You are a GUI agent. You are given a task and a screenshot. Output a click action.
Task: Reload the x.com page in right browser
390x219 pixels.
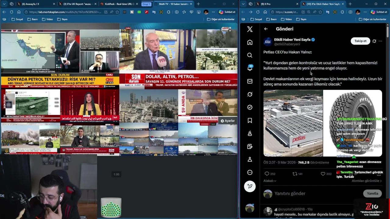pyautogui.click(x=258, y=12)
